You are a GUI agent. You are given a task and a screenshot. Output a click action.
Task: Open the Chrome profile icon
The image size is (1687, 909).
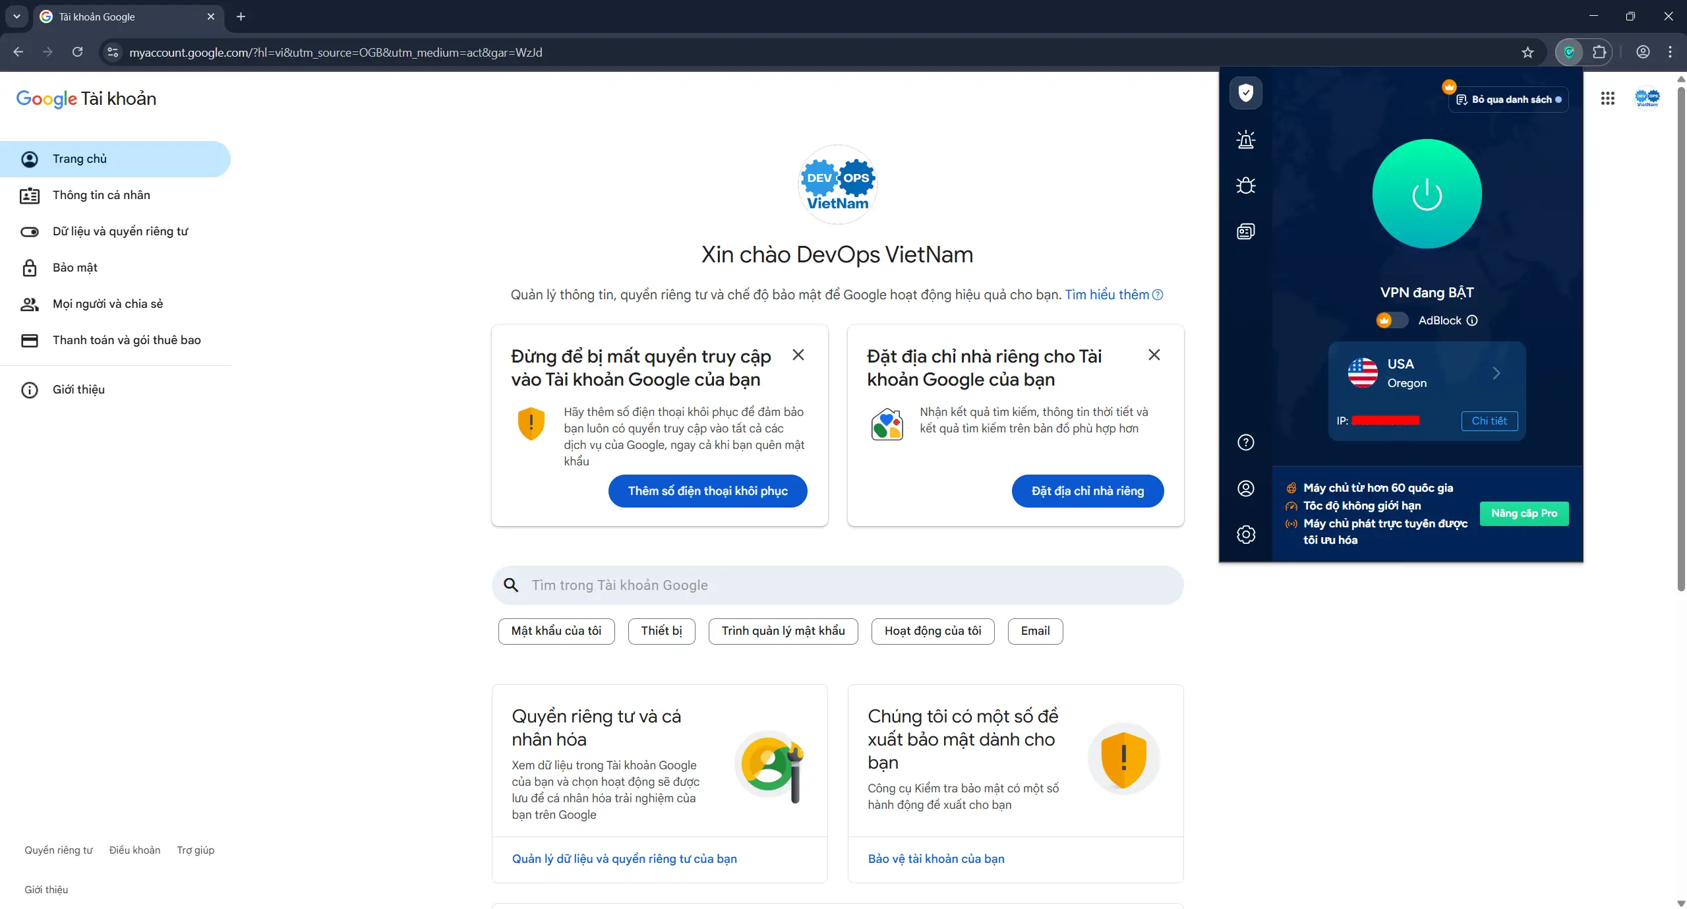[x=1643, y=52]
